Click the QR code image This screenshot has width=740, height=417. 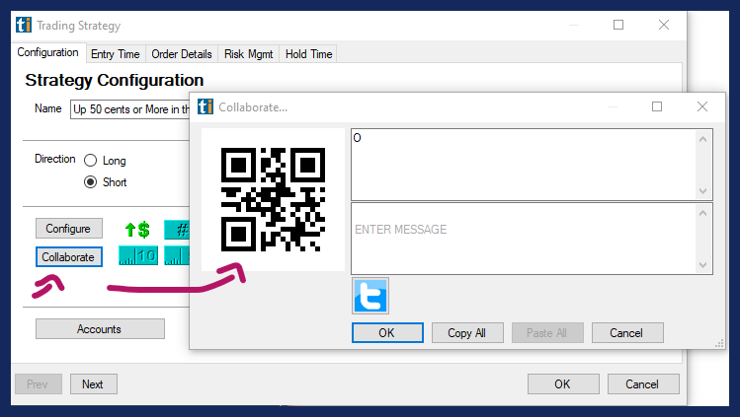tap(274, 199)
